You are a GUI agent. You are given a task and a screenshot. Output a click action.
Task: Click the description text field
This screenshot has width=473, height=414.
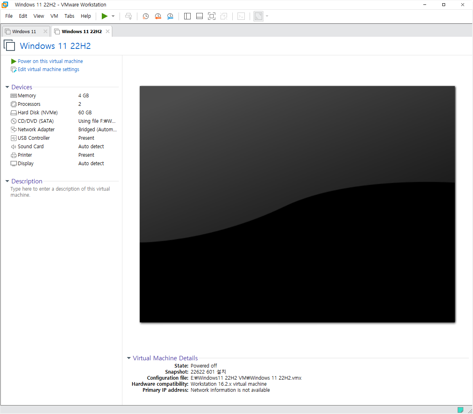[x=60, y=192]
